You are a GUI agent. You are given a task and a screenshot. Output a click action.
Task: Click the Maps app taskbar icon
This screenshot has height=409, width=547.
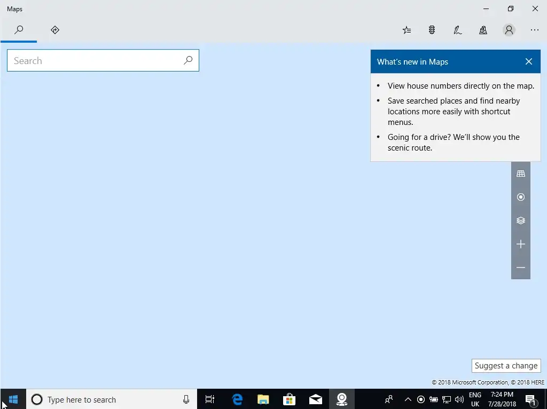[341, 399]
